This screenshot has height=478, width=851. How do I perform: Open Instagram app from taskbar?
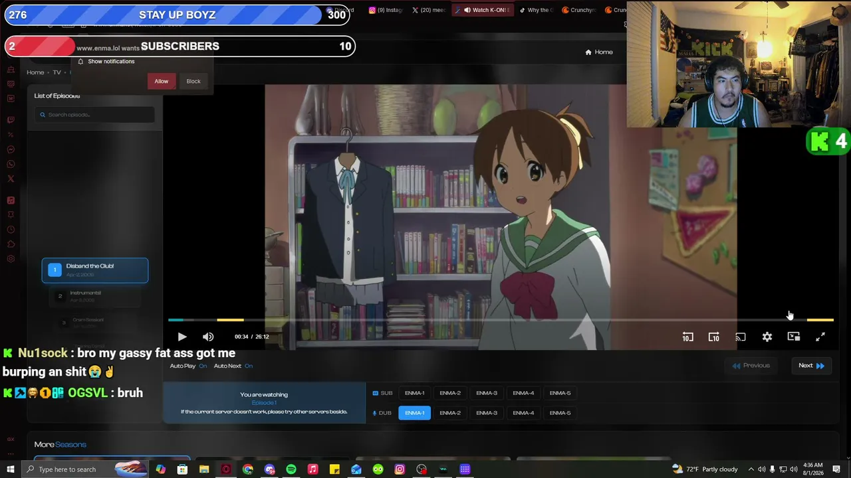400,469
